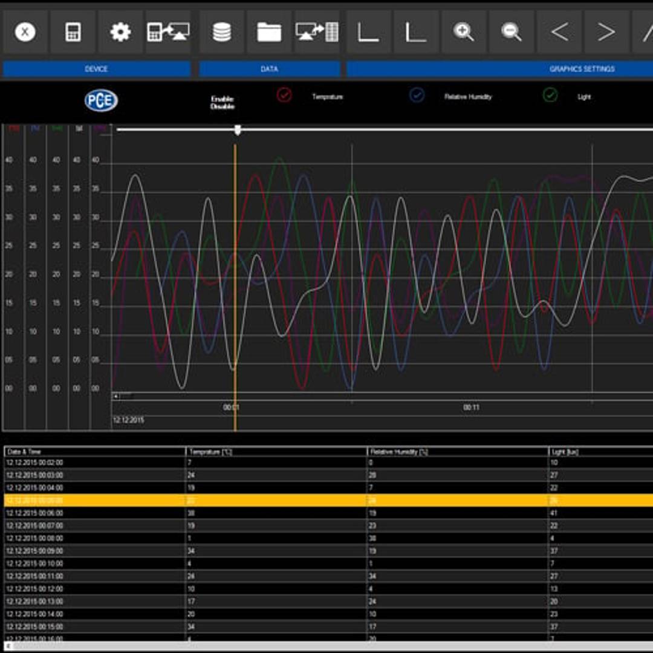Toggle the green Light curve checkbox

coord(550,95)
